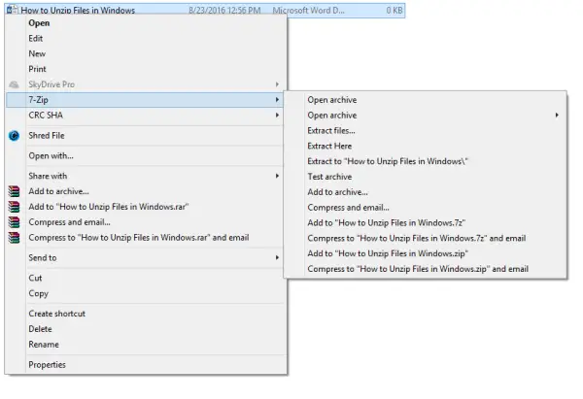Screen dimensions: 583x399
Task: Choose Compress to .7z and email
Action: point(426,238)
